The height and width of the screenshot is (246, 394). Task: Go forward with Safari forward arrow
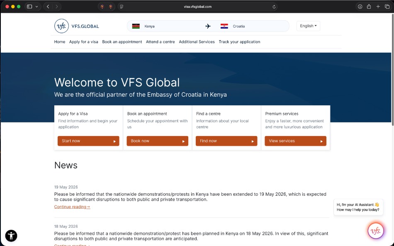pyautogui.click(x=57, y=7)
